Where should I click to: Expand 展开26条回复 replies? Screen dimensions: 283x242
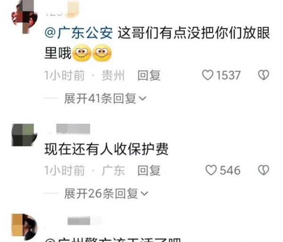pos(106,193)
